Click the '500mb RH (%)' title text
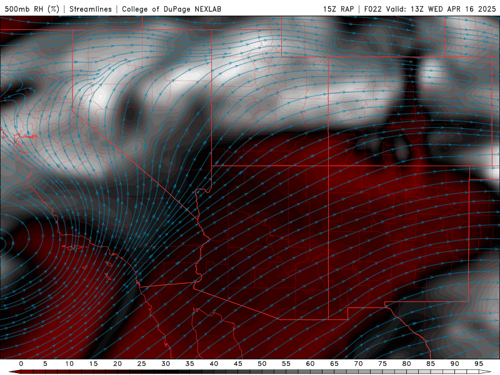Image resolution: width=500 pixels, height=375 pixels. pyautogui.click(x=32, y=9)
